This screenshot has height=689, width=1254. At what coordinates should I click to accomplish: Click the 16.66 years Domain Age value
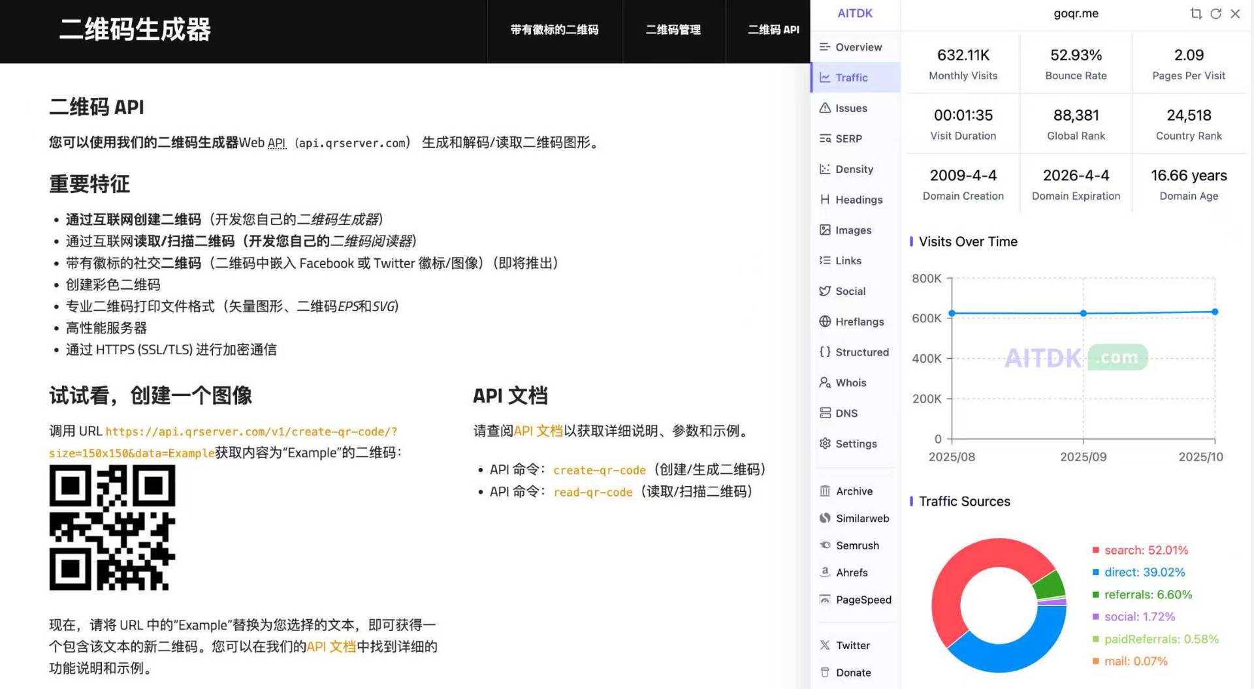point(1189,176)
